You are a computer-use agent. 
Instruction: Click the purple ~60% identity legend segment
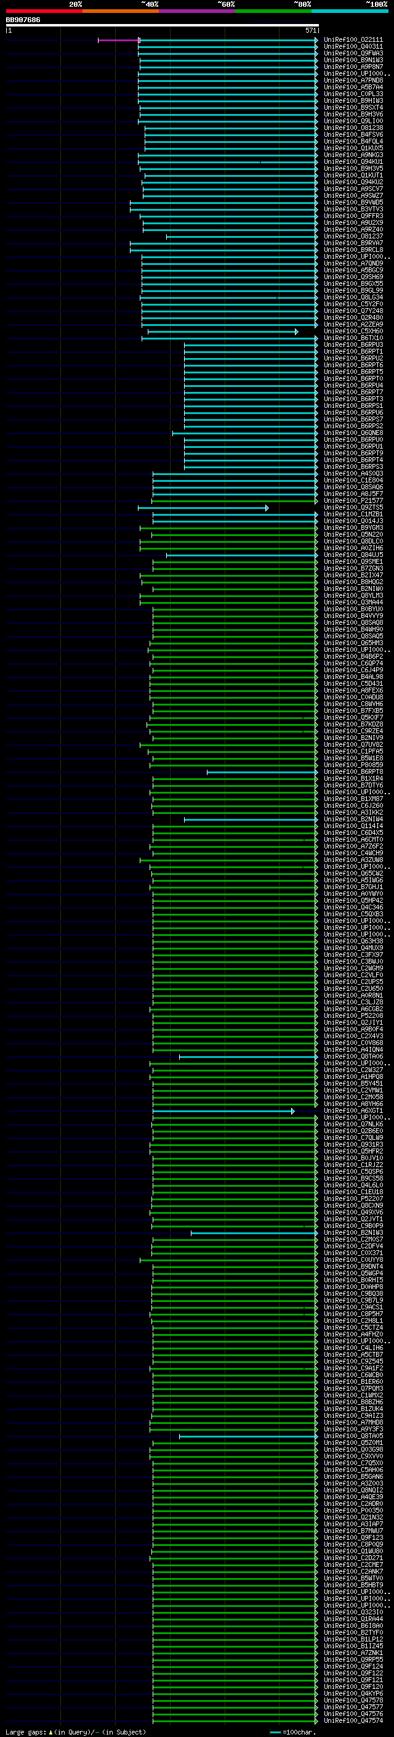tap(196, 11)
